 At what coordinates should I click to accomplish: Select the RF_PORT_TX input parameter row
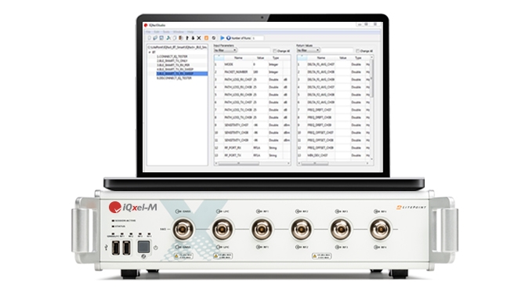(x=252, y=155)
